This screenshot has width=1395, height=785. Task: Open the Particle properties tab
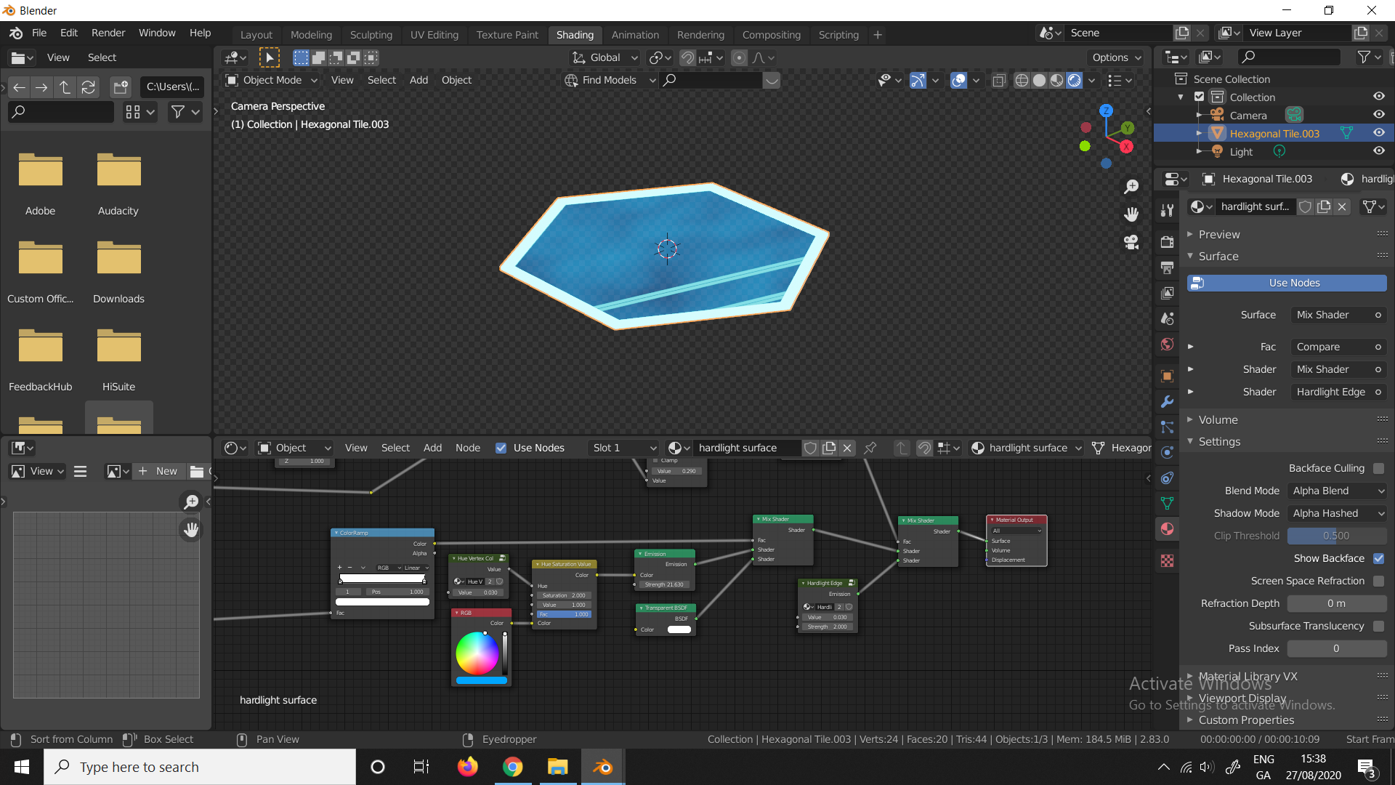pyautogui.click(x=1167, y=427)
